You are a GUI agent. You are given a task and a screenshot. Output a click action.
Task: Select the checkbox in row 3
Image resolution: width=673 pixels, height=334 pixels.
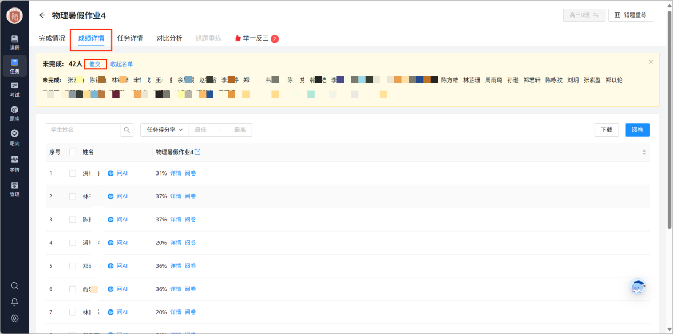[73, 219]
